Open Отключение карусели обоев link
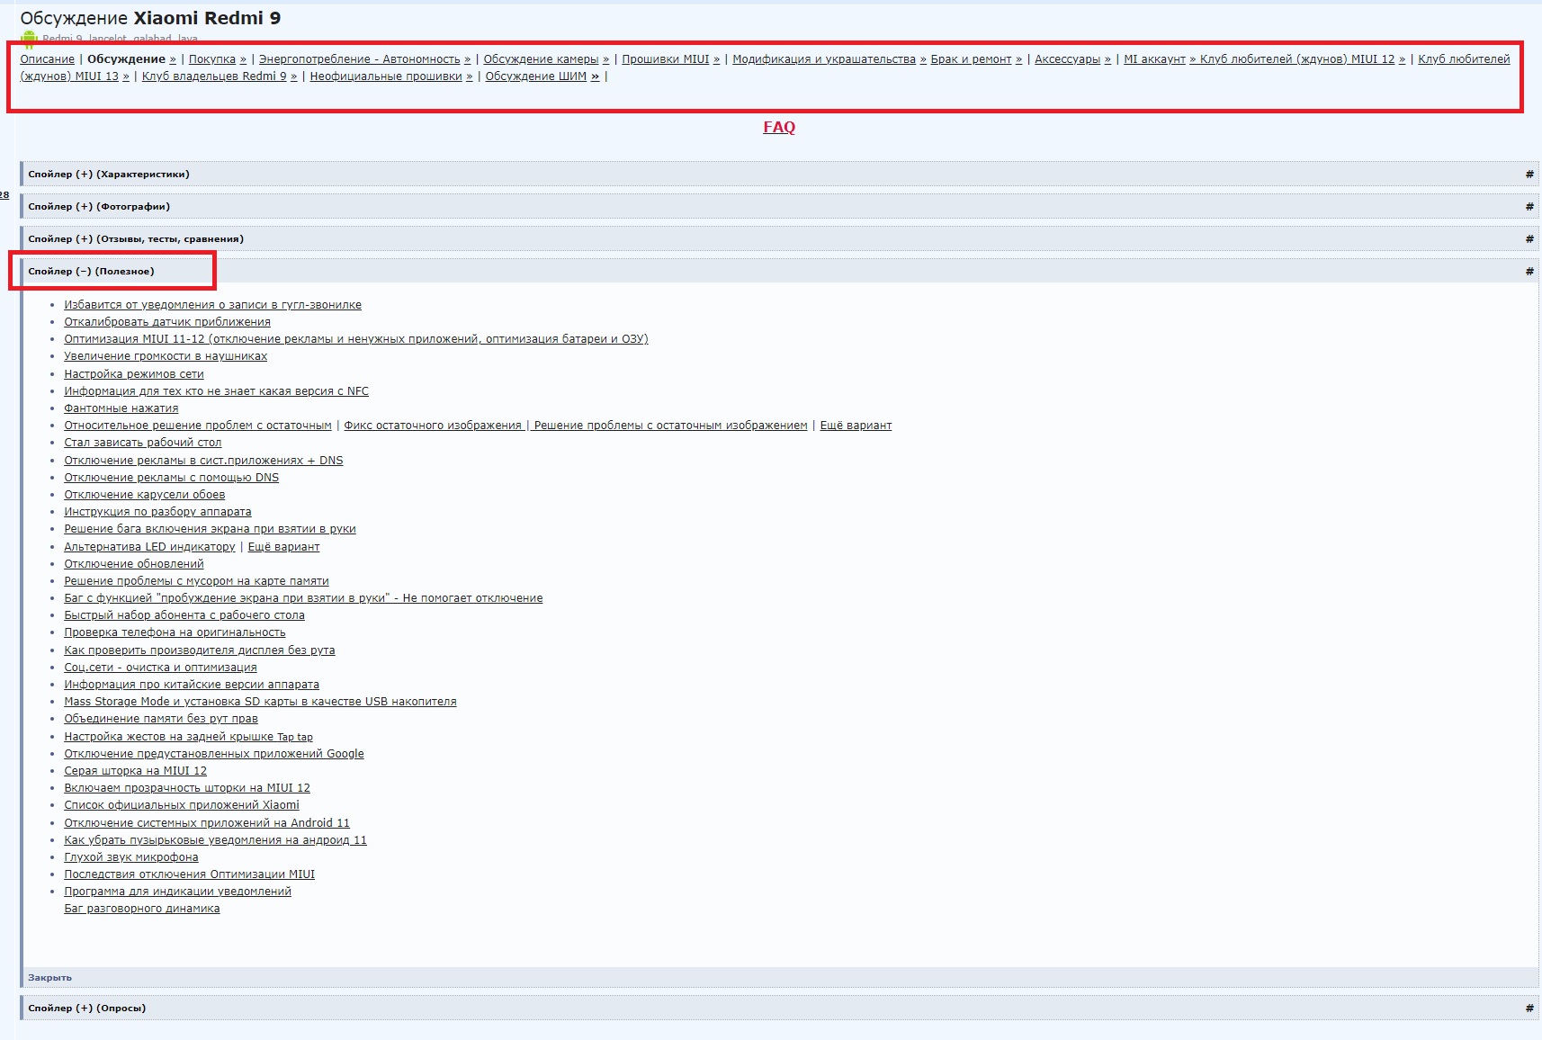 (145, 495)
